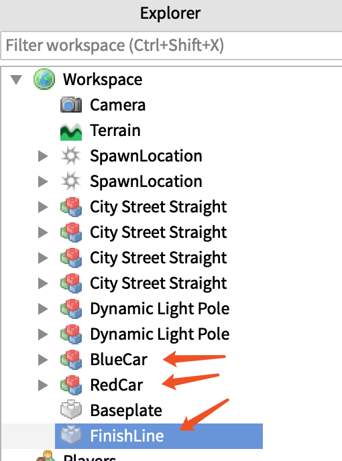Expand the first Dynamic Light Pole
Image resolution: width=342 pixels, height=461 pixels.
[43, 309]
